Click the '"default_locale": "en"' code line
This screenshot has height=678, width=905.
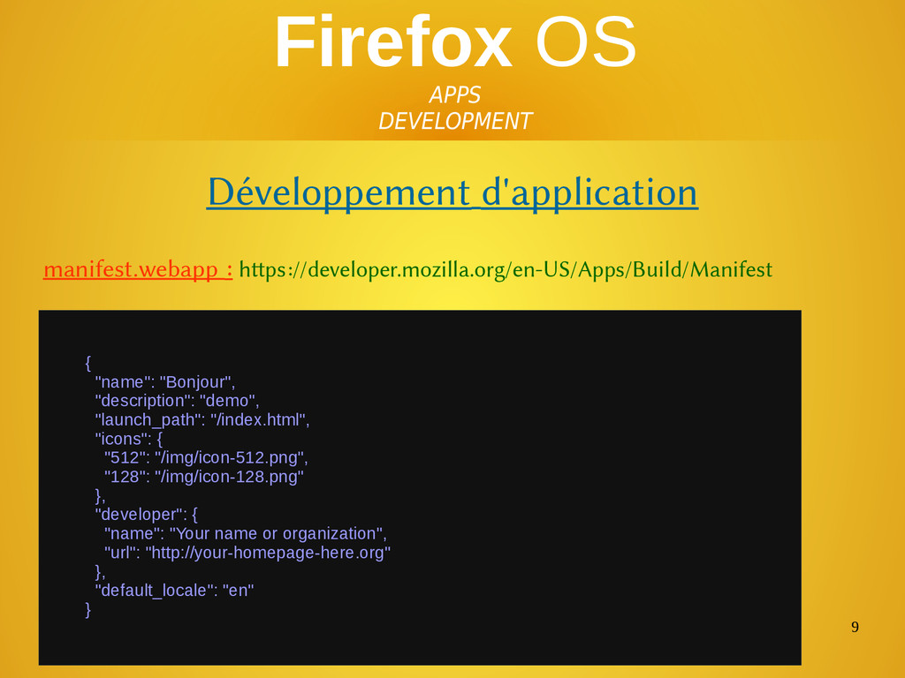point(174,591)
